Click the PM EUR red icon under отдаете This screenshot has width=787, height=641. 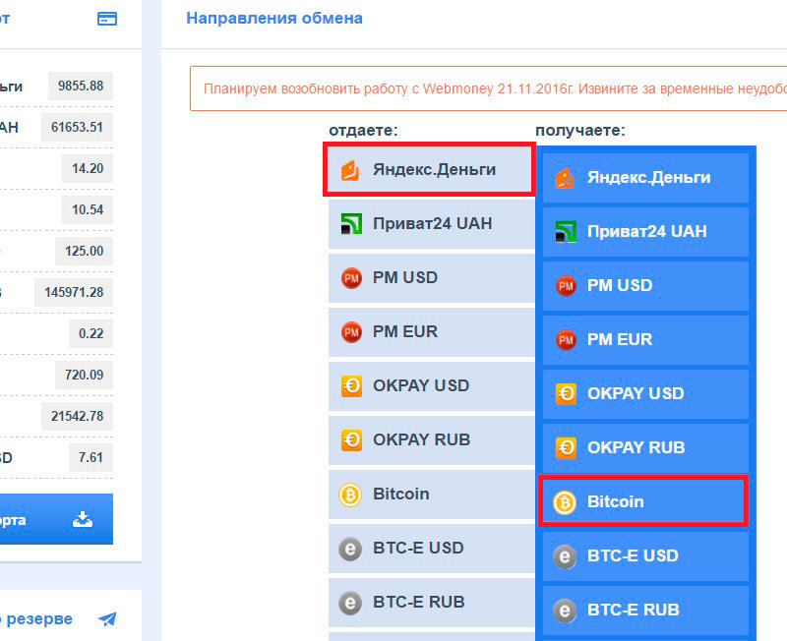pos(351,332)
